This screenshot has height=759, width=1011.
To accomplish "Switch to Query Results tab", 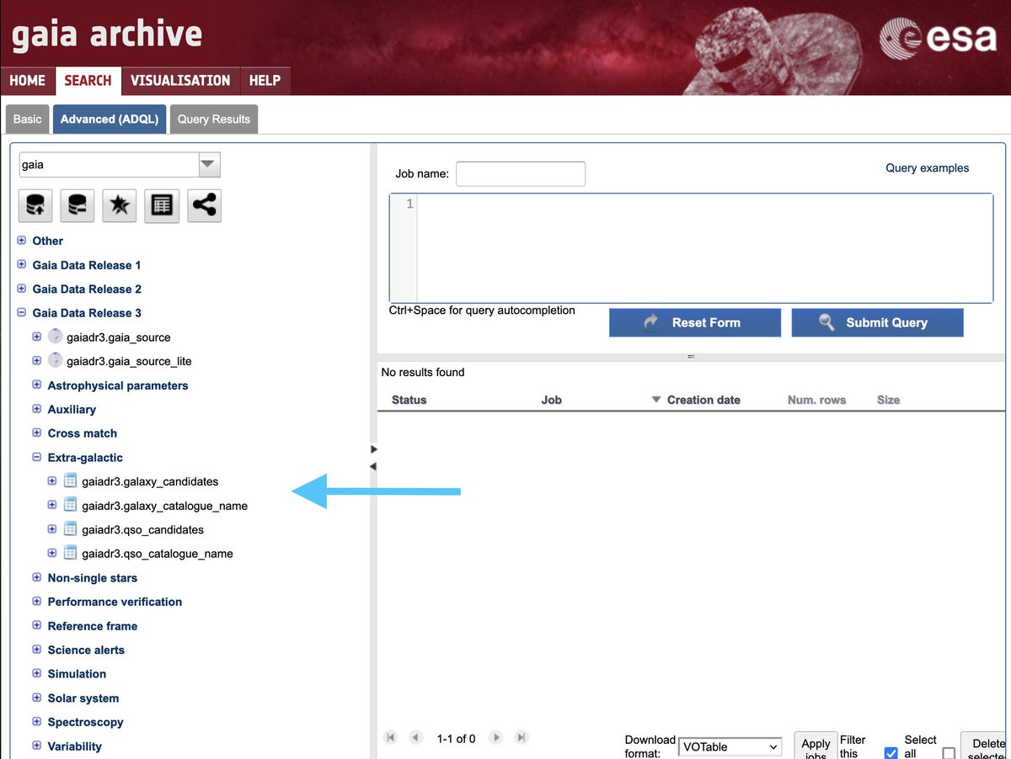I will point(214,119).
